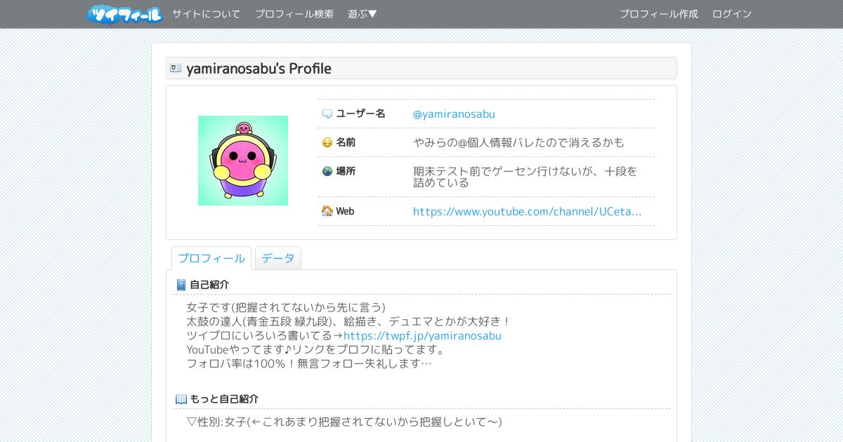Click the smiley face icon beside 名前
Image resolution: width=843 pixels, height=442 pixels.
pos(327,142)
